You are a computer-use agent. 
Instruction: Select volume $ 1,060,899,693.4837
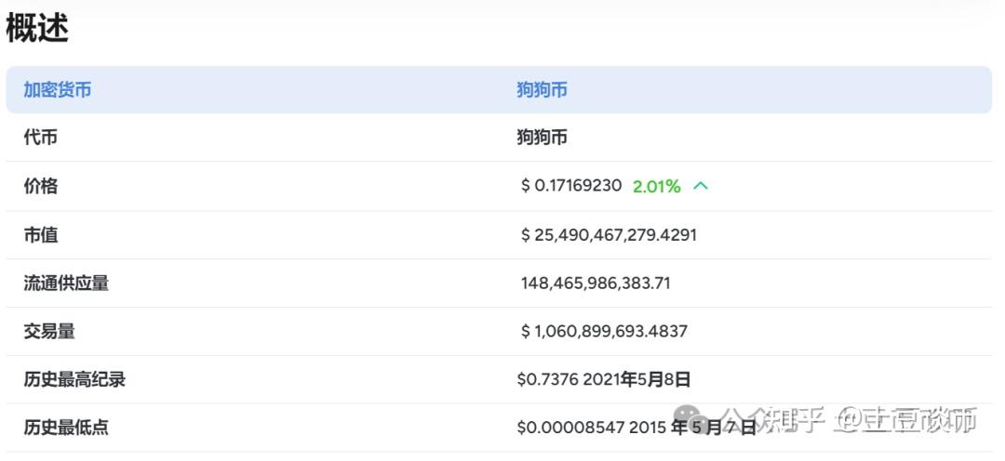[605, 332]
